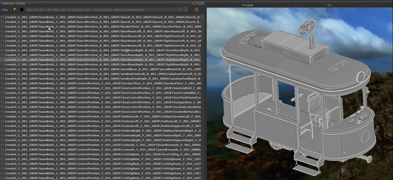This screenshot has height=180, width=393.
Task: Open the filter expression dropdown arrow
Action: [180, 10]
